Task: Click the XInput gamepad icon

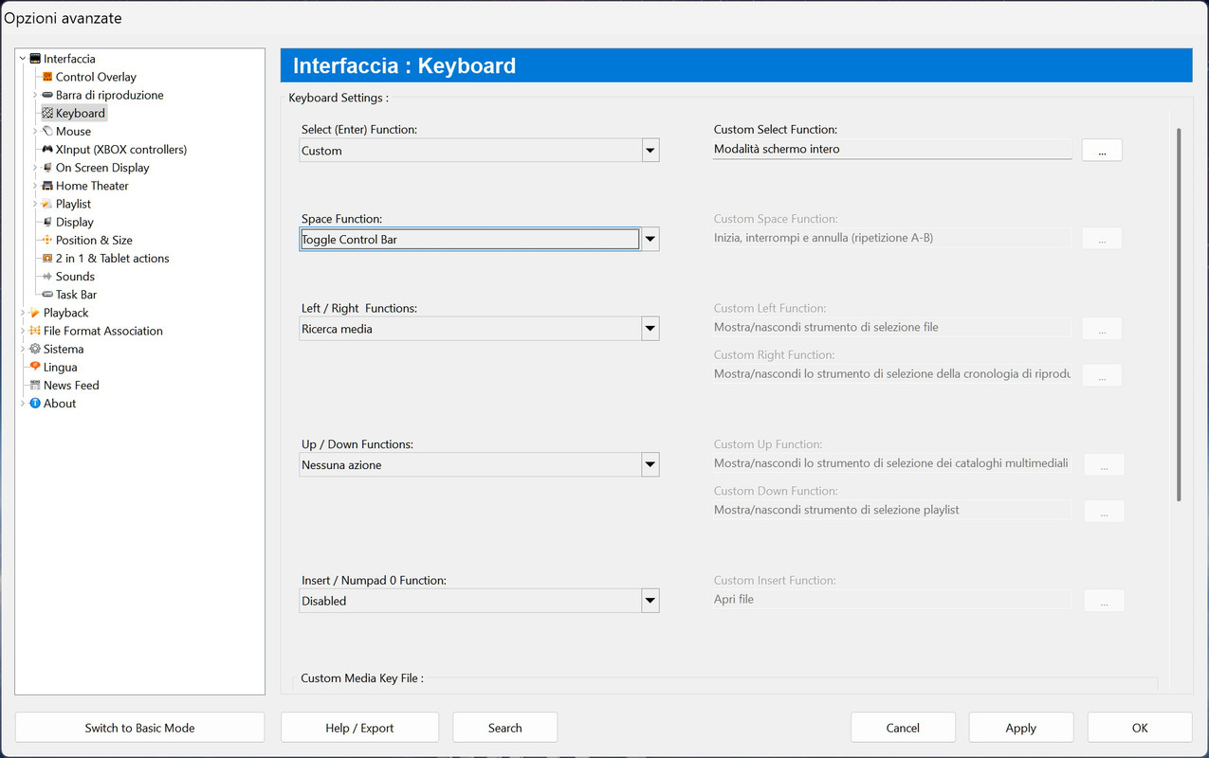Action: 47,150
